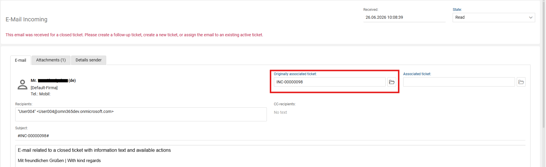The height and width of the screenshot is (167, 546).
Task: Click the Subject field #INC-00000098#
Action: coord(270,136)
